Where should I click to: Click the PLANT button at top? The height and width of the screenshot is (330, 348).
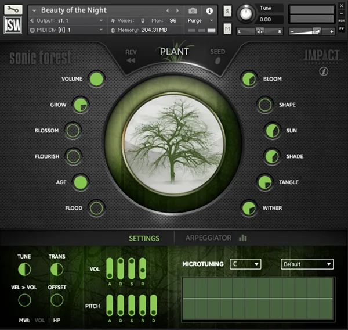[175, 52]
